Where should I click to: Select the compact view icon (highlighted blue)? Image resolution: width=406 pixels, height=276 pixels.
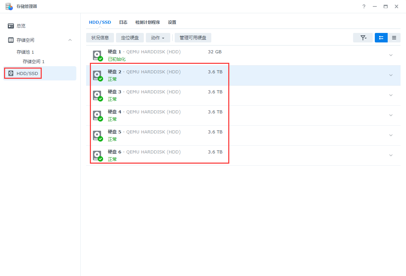click(381, 38)
